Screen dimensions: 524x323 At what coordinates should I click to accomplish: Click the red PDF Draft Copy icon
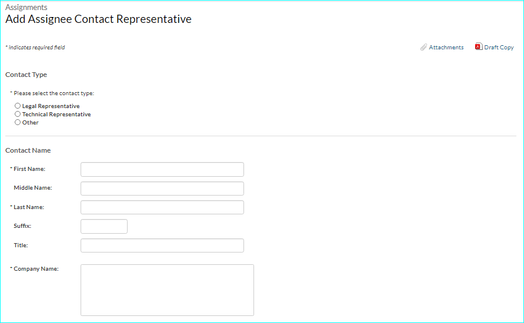pos(478,47)
